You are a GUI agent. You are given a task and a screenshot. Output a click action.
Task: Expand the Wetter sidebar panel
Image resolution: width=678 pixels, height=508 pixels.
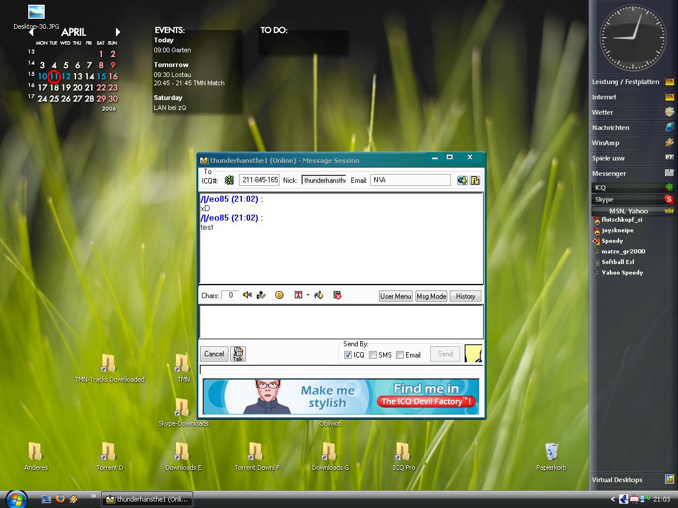tap(633, 112)
